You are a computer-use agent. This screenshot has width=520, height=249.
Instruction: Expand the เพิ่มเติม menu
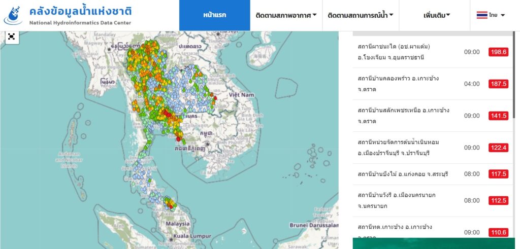[436, 15]
